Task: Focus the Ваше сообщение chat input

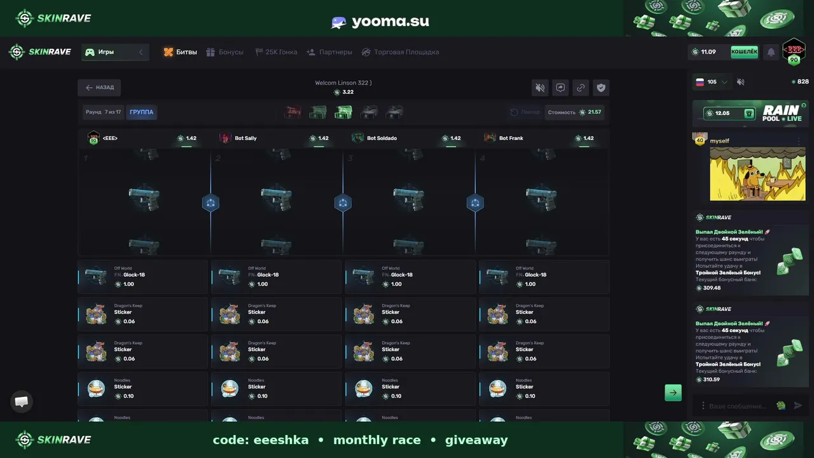Action: click(738, 406)
